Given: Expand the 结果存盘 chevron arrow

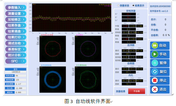Looking at the screenshot, I should click(x=23, y=25).
